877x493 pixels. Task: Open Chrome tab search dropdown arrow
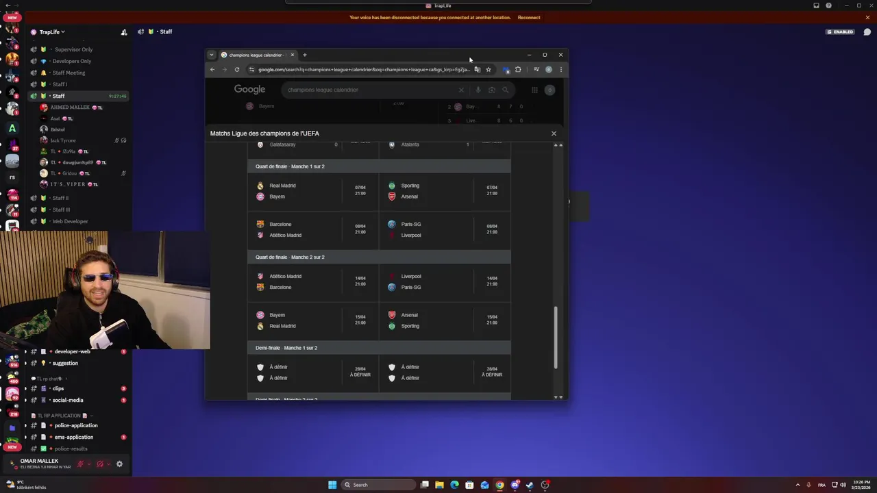pyautogui.click(x=212, y=55)
